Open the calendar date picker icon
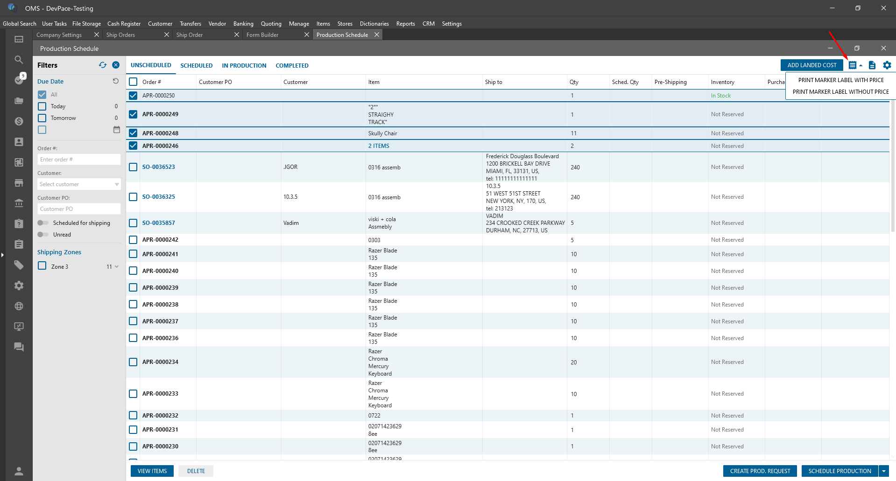This screenshot has width=896, height=481. pyautogui.click(x=117, y=130)
